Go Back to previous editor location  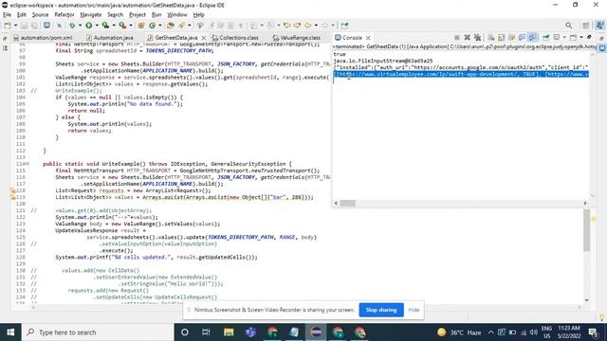pos(307,26)
